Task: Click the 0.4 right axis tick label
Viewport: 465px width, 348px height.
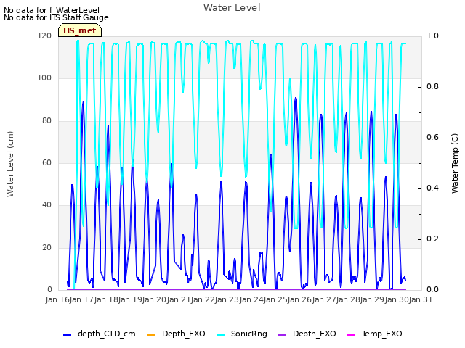Action: [432, 188]
